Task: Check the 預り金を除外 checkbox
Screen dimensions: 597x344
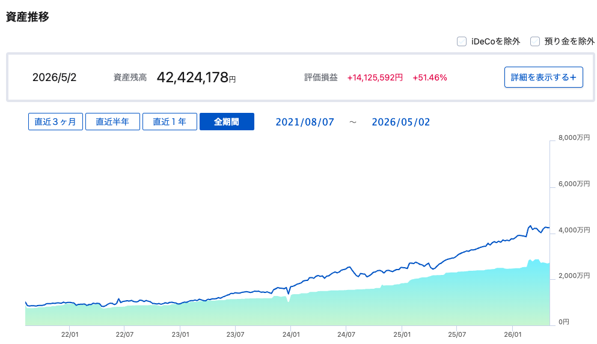Action: coord(535,41)
